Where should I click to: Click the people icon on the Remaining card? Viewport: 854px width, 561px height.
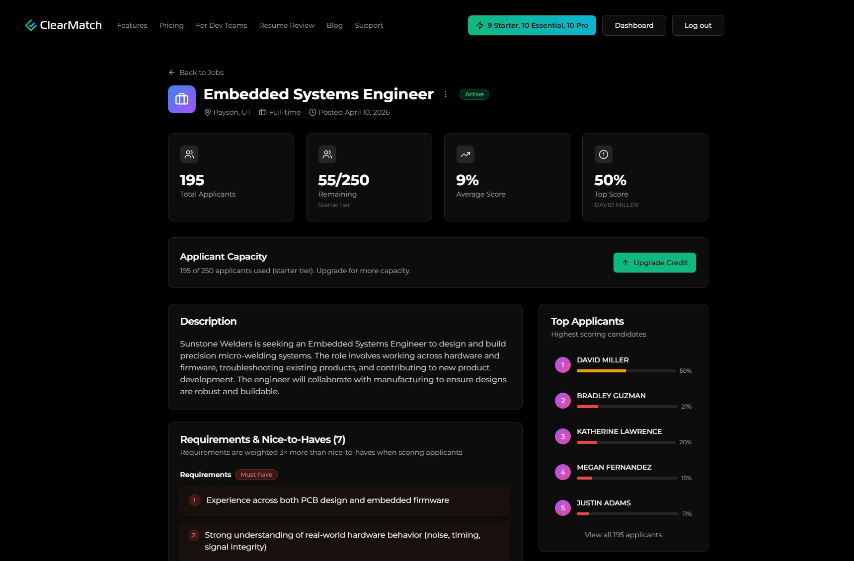coord(327,154)
